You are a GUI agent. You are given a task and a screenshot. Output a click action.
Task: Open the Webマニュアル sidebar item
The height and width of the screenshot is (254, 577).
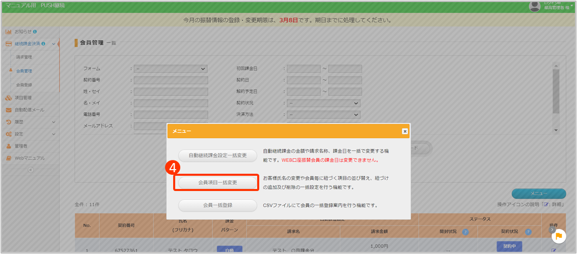coord(29,158)
